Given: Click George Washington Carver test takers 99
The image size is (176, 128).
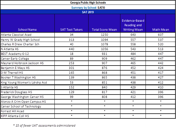Looking at the screenshot, I should [x=72, y=97].
